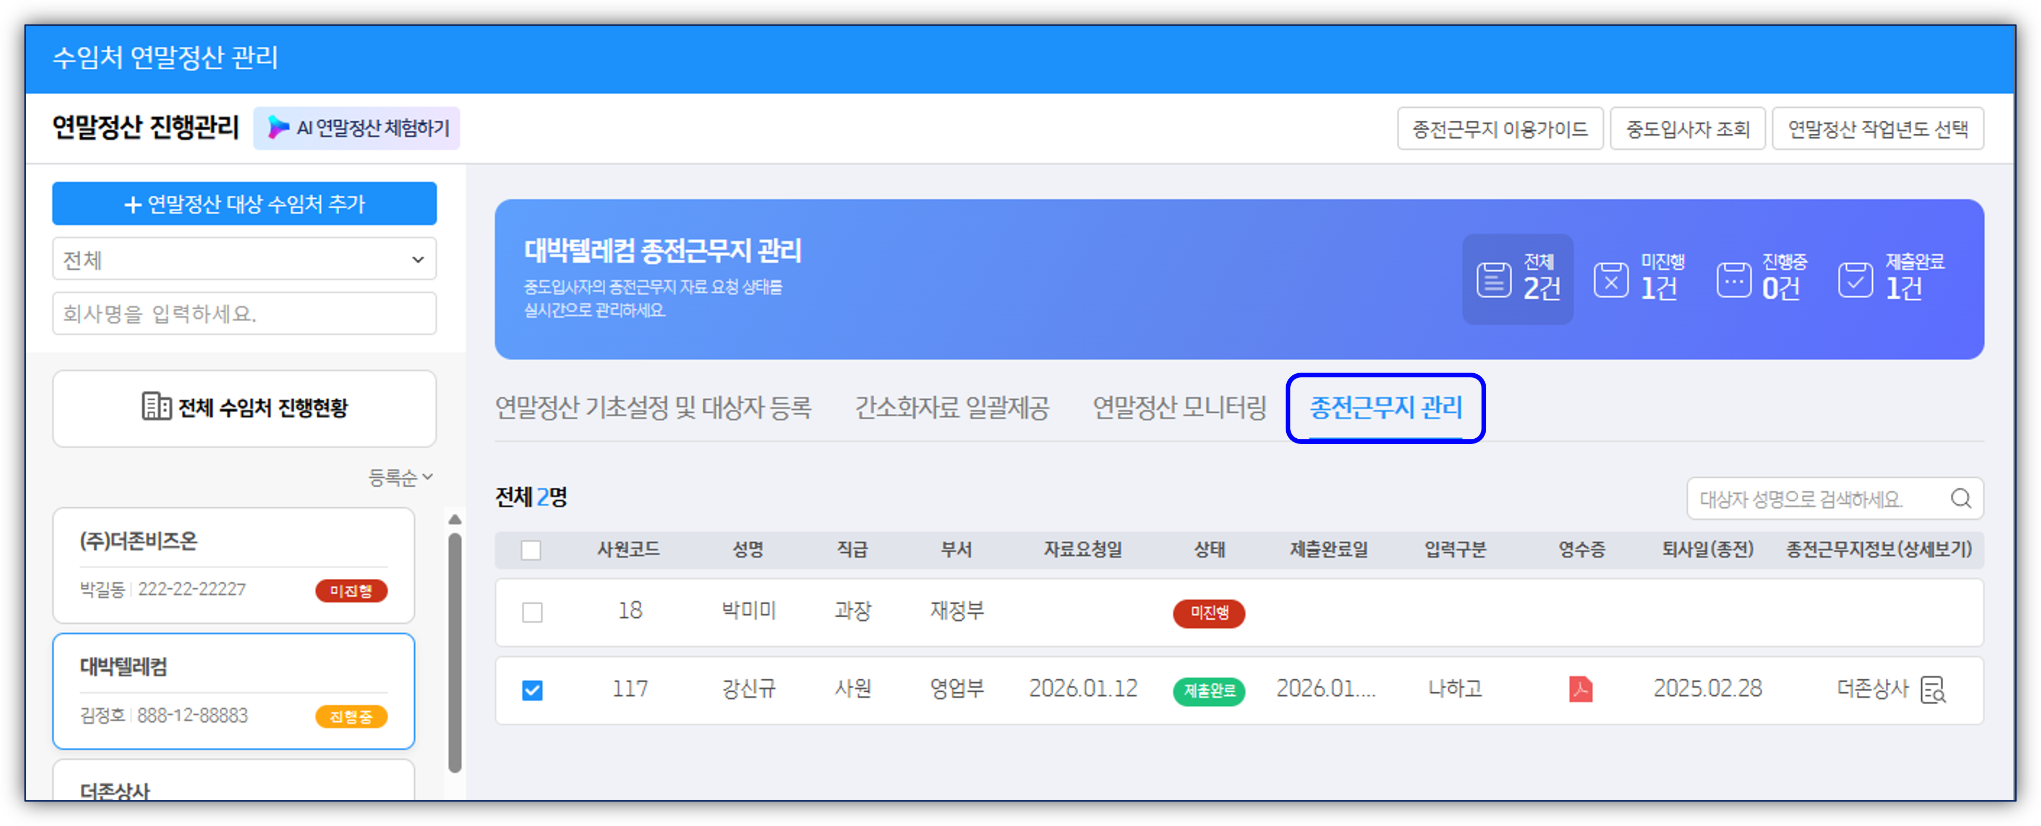Click the red 미진행 status for 박미미
The image size is (2041, 826).
tap(1208, 613)
